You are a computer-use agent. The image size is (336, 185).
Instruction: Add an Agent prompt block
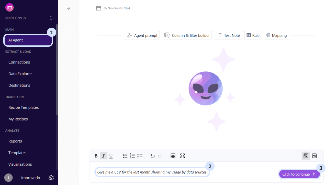point(142,35)
